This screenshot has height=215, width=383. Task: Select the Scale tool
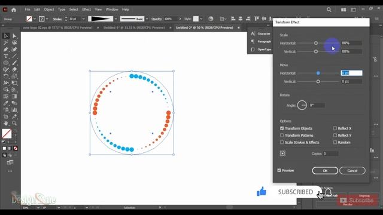tap(14, 76)
